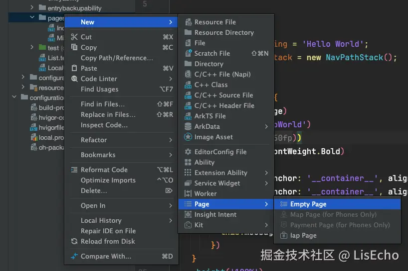Viewport: 408px width, 271px height.
Task: Open the ArkData submenu arrow
Action: 266,127
